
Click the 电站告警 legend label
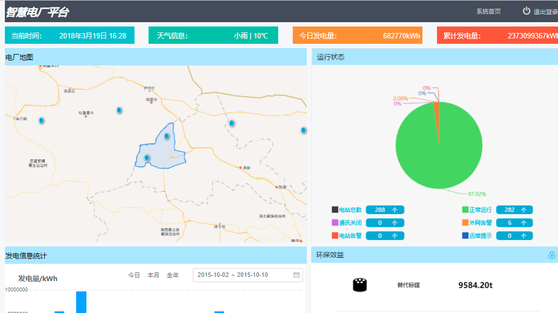(350, 236)
